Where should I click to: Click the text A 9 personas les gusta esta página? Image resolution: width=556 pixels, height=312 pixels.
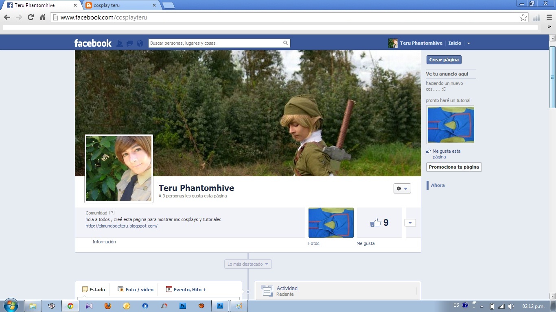click(x=193, y=196)
